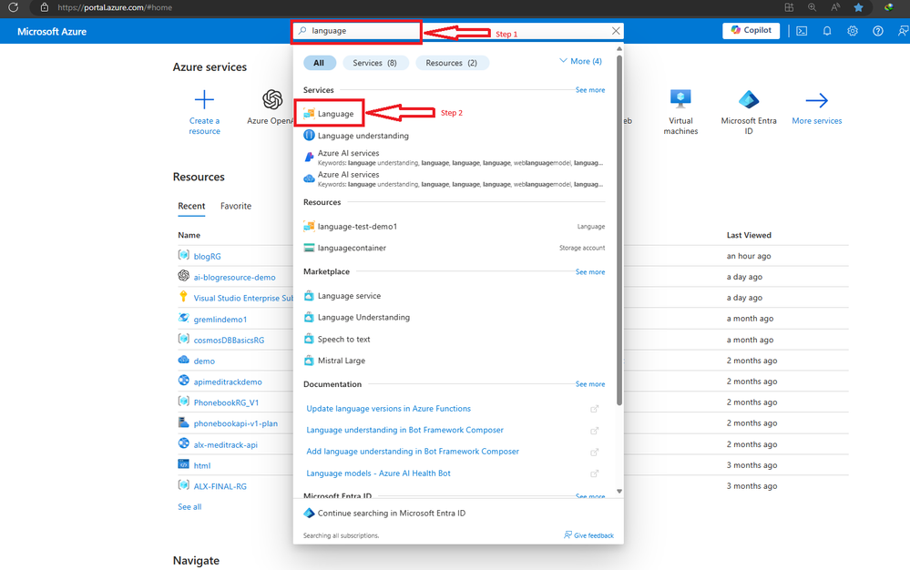Click the help question mark icon

point(878,31)
